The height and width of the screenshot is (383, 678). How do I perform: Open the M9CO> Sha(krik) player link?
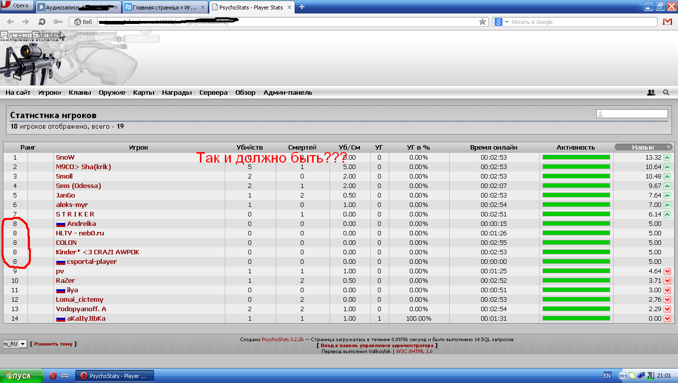[x=83, y=167]
